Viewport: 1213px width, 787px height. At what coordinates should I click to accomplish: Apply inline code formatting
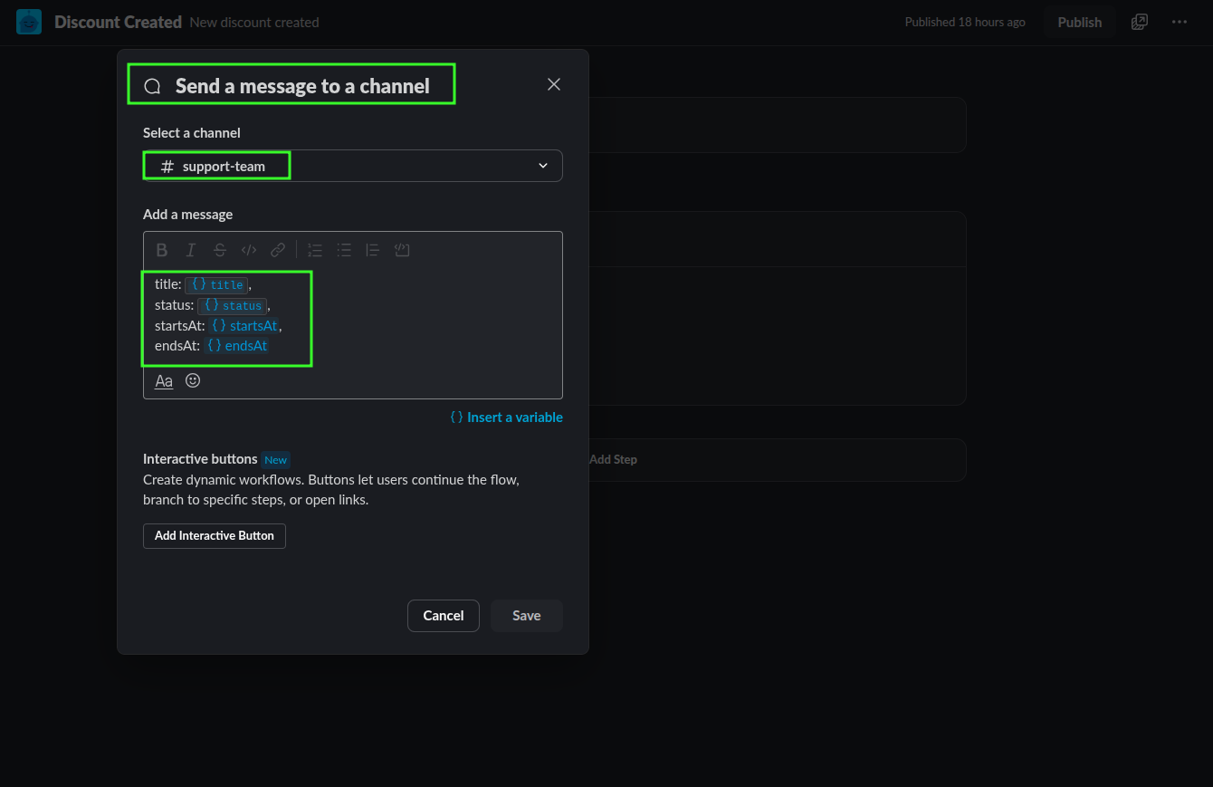(249, 250)
